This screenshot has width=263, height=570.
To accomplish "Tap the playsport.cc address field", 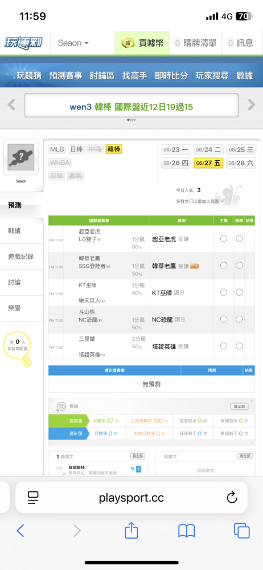I will pos(131,497).
